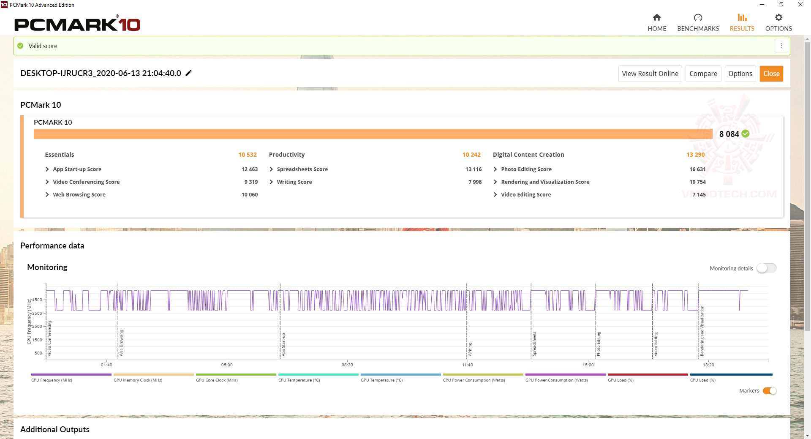Click the overall score 8 084

click(x=729, y=134)
